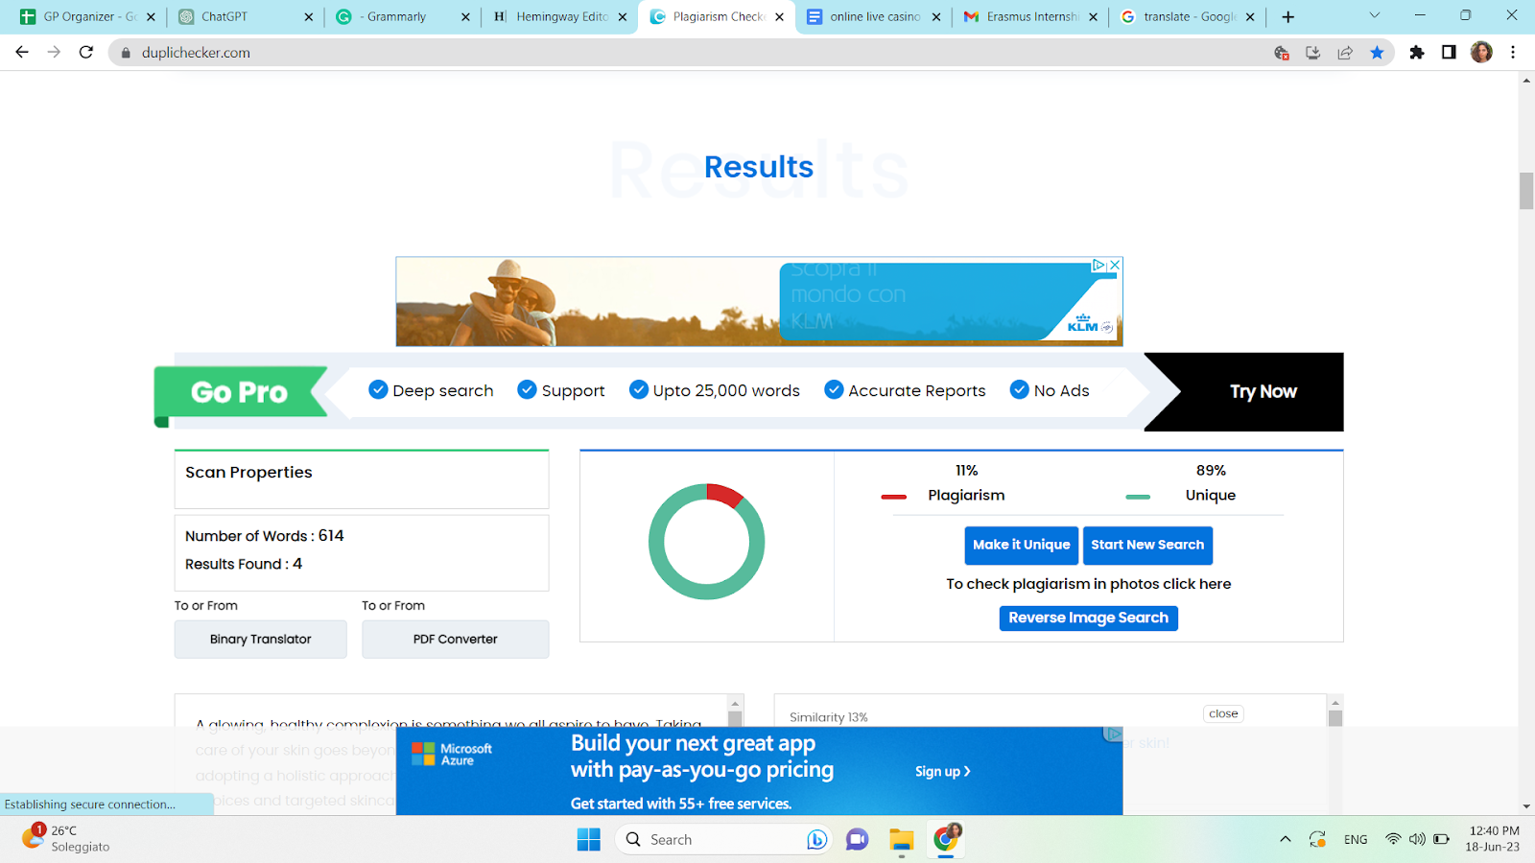Open File Explorer from taskbar
This screenshot has height=863, width=1535.
click(x=901, y=840)
